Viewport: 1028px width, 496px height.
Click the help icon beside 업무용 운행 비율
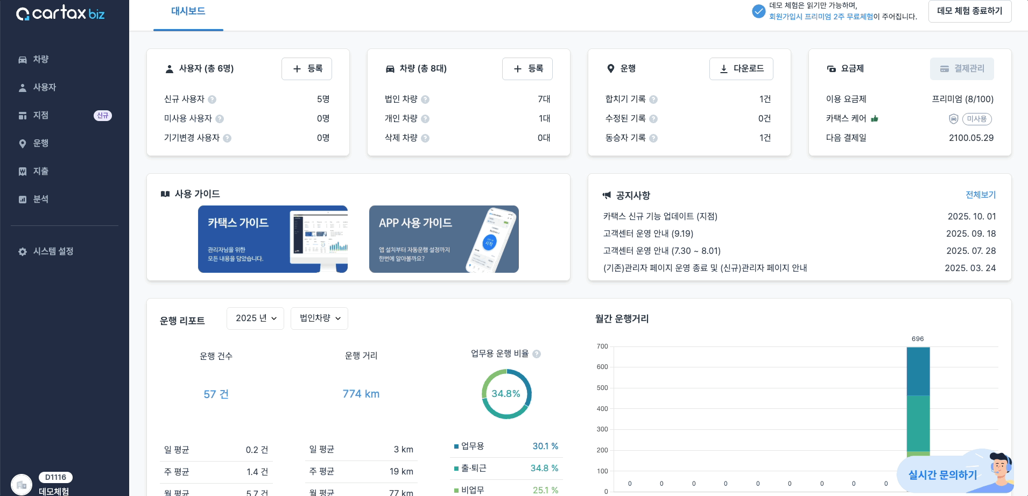[x=536, y=354]
